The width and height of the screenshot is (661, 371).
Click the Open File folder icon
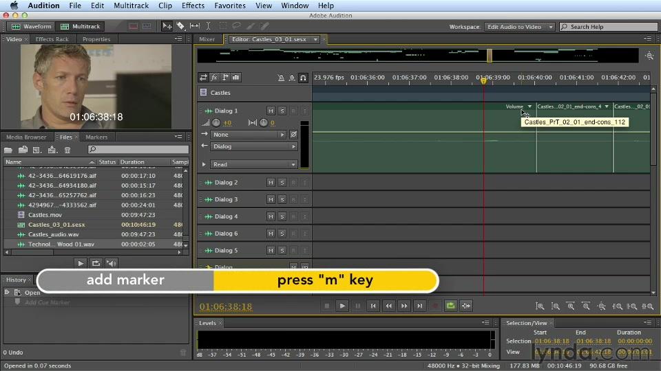pyautogui.click(x=8, y=150)
